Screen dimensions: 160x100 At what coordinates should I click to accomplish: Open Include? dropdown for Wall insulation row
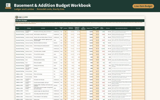(x=65, y=34)
